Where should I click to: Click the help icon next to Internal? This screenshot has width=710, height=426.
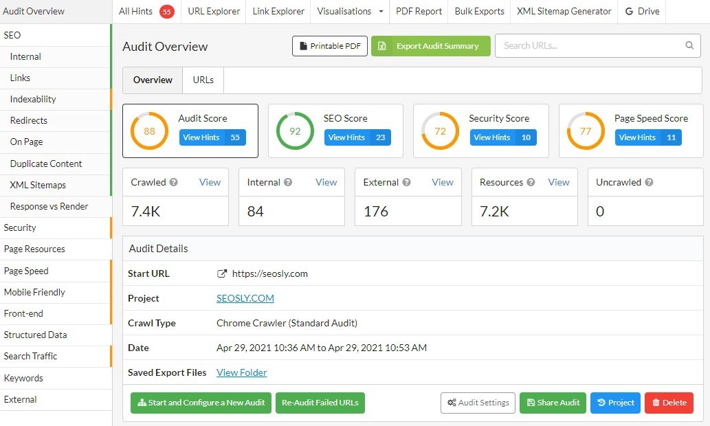288,182
